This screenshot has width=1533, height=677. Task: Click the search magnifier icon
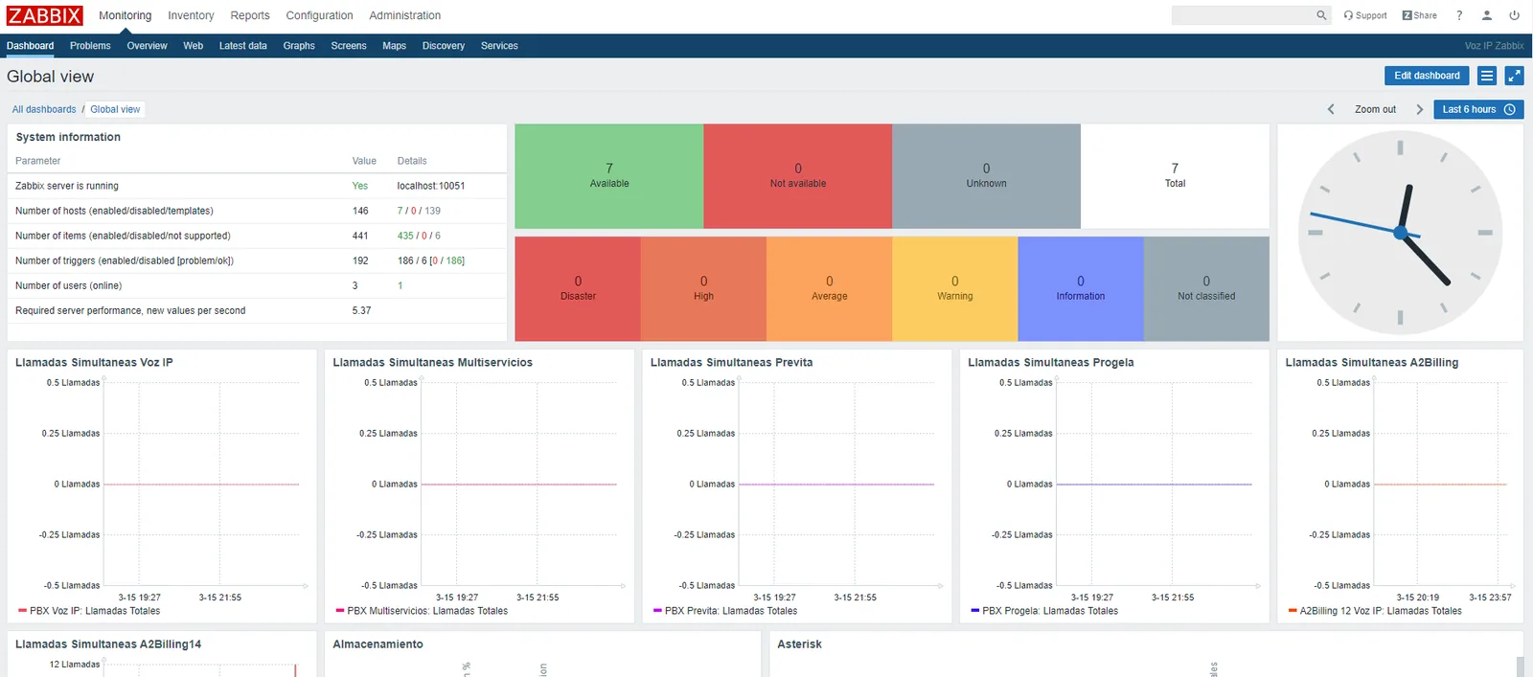click(1321, 15)
